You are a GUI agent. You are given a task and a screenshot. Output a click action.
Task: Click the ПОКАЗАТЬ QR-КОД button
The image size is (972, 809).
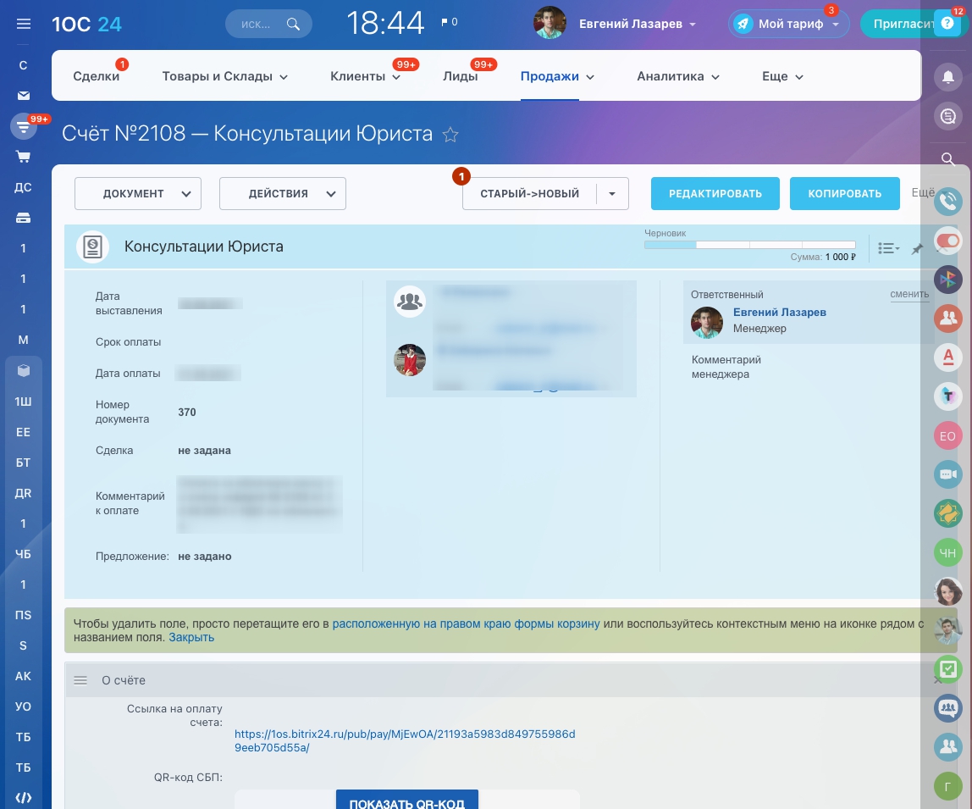(x=407, y=801)
